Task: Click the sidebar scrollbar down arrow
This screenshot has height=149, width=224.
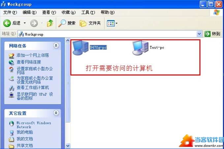Action: pos(68,146)
